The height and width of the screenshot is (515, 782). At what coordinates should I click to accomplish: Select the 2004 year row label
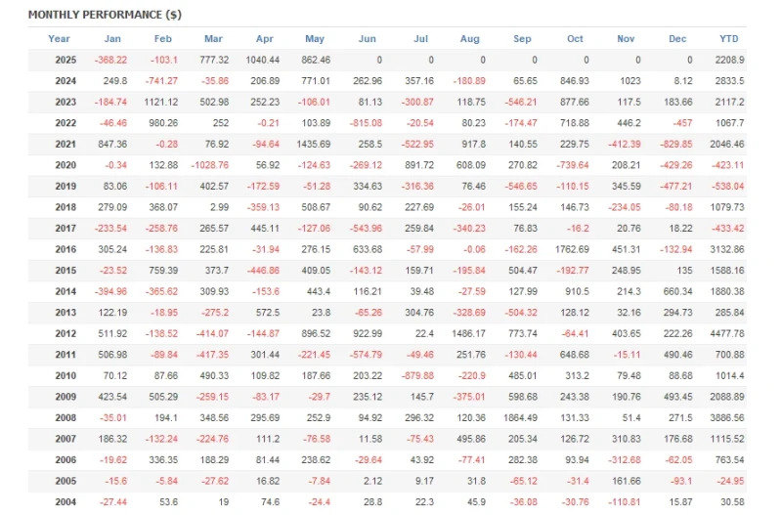click(x=65, y=502)
